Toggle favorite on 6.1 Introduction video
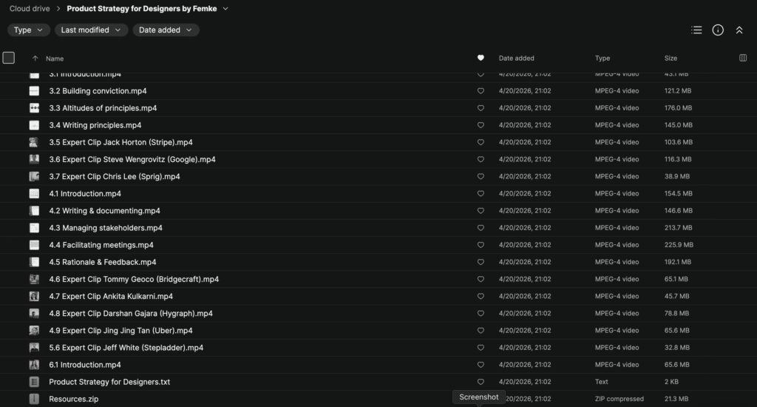 [481, 365]
